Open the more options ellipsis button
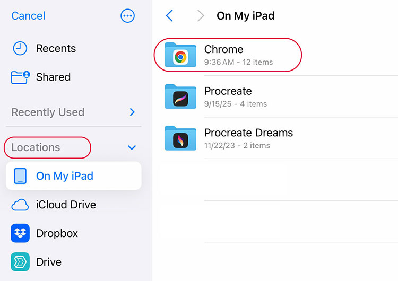Screen dimensions: 398x281 pyautogui.click(x=128, y=16)
